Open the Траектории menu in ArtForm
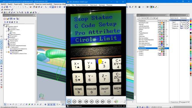 [29, 4]
